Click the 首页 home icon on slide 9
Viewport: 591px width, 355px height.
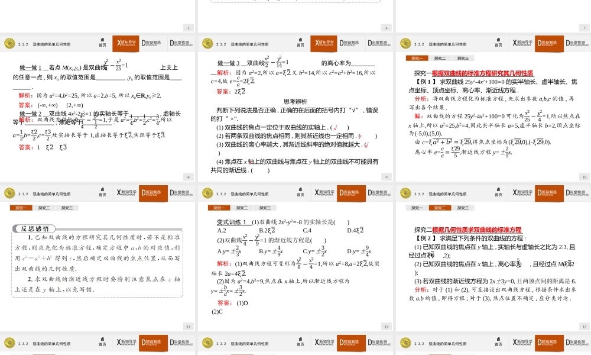click(300, 191)
